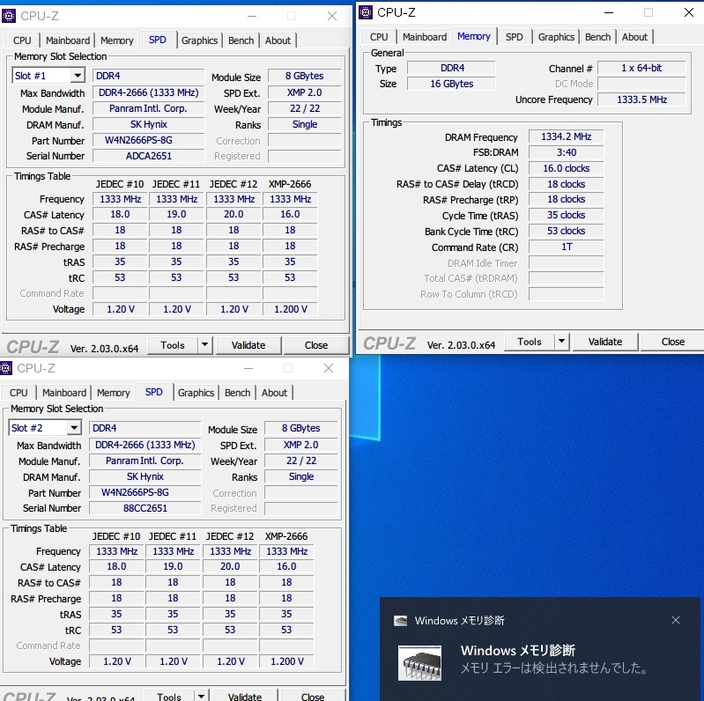
Task: Open Slot #1 memory slot dropdown
Action: tap(78, 76)
